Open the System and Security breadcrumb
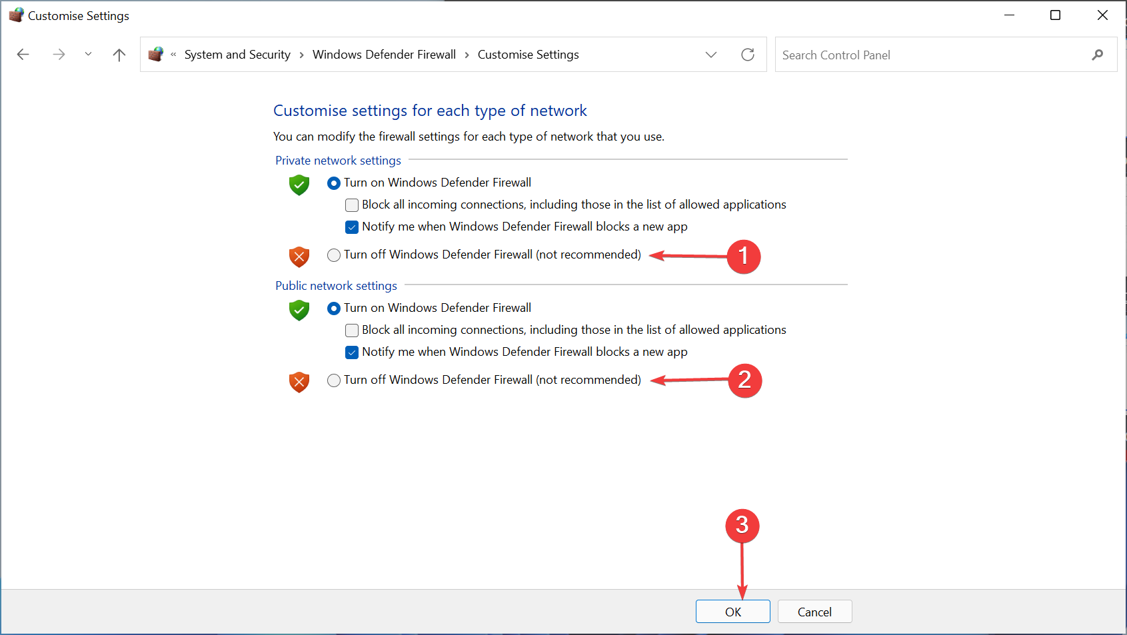The width and height of the screenshot is (1127, 635). point(237,55)
